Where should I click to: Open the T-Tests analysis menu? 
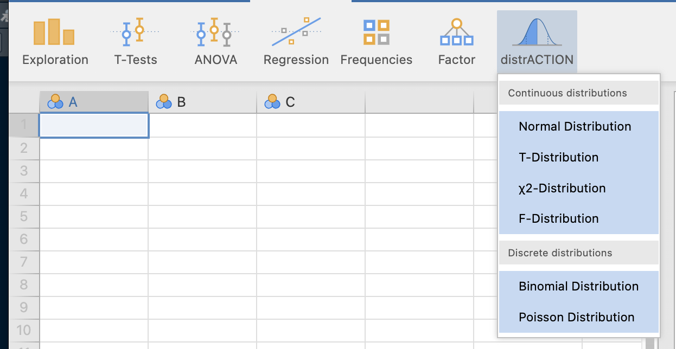point(135,42)
